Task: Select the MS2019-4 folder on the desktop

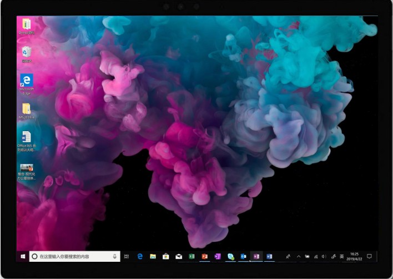Action: pyautogui.click(x=27, y=111)
